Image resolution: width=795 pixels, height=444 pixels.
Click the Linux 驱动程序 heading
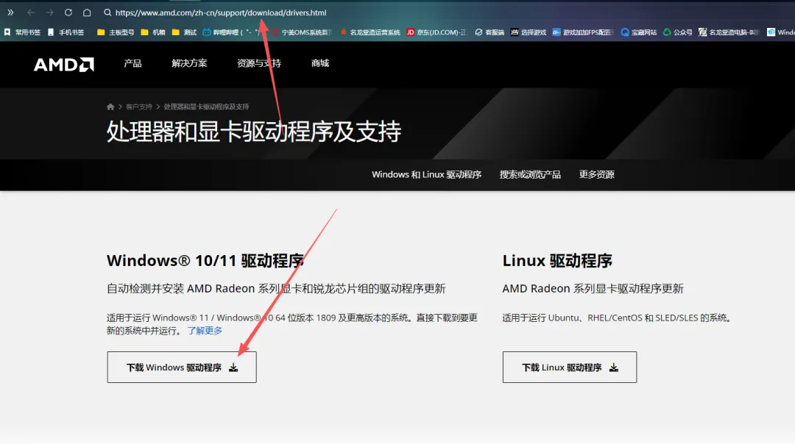(x=557, y=261)
